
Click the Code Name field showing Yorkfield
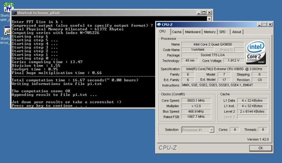(x=198, y=50)
